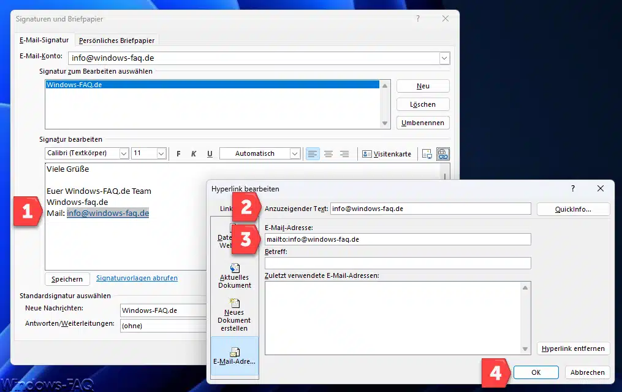The width and height of the screenshot is (622, 392).
Task: Click the insert hyperlink icon
Action: pos(442,154)
